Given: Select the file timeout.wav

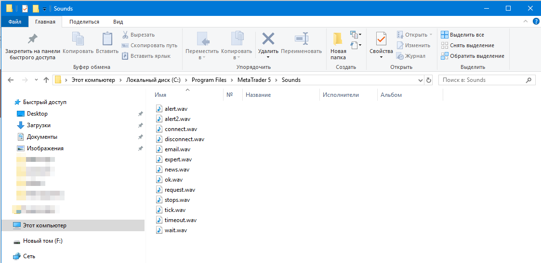Looking at the screenshot, I should [x=181, y=220].
